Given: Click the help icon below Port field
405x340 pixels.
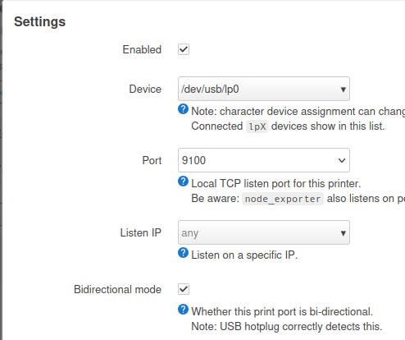Looking at the screenshot, I should tap(183, 181).
